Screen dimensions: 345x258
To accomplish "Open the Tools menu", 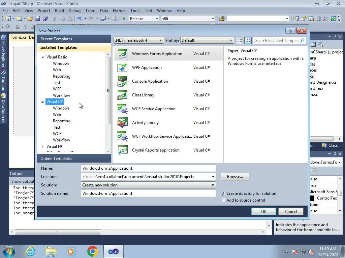I will tap(135, 10).
